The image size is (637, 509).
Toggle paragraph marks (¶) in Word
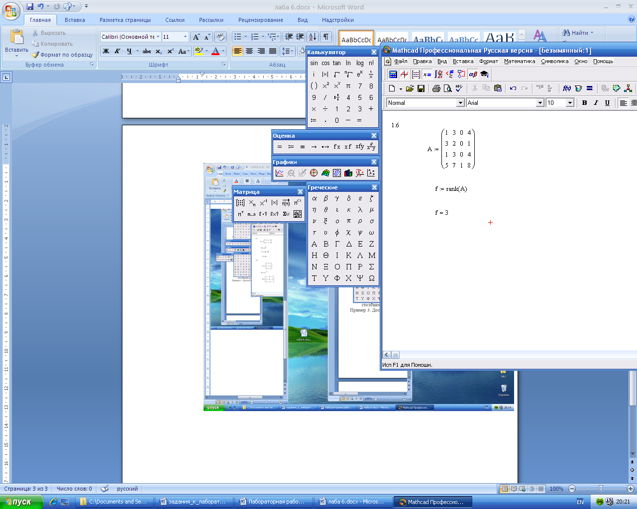(x=325, y=37)
